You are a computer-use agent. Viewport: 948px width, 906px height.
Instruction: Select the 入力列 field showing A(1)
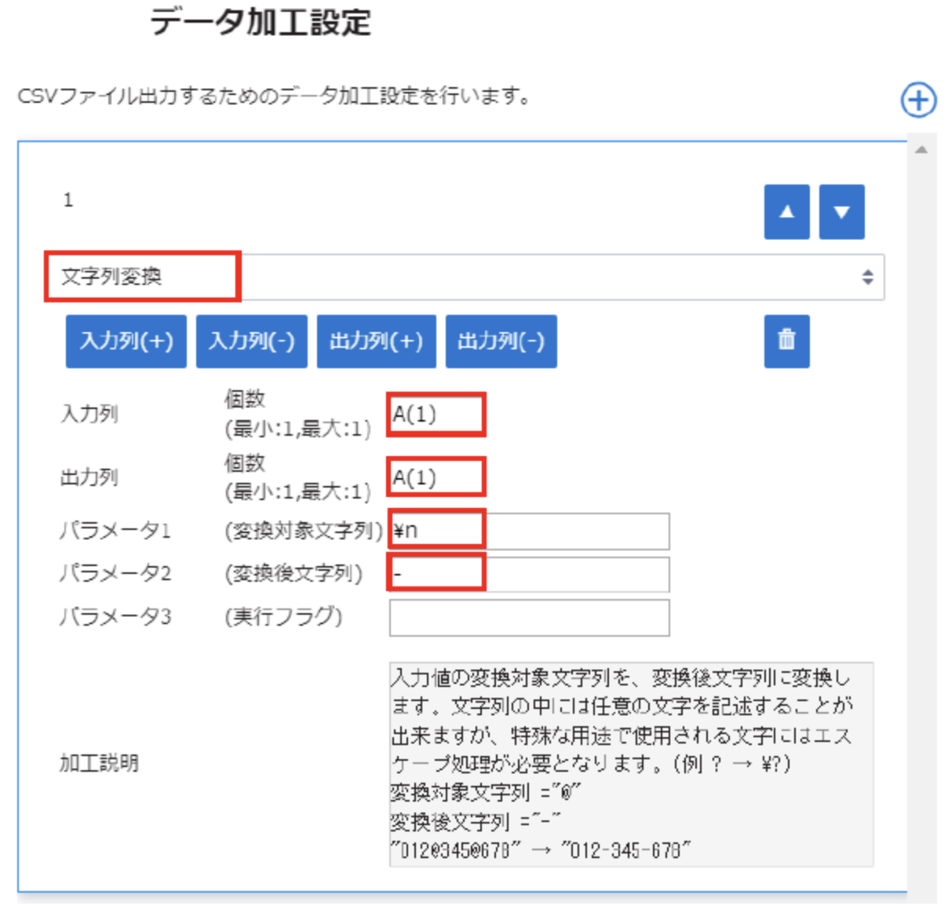coord(436,415)
